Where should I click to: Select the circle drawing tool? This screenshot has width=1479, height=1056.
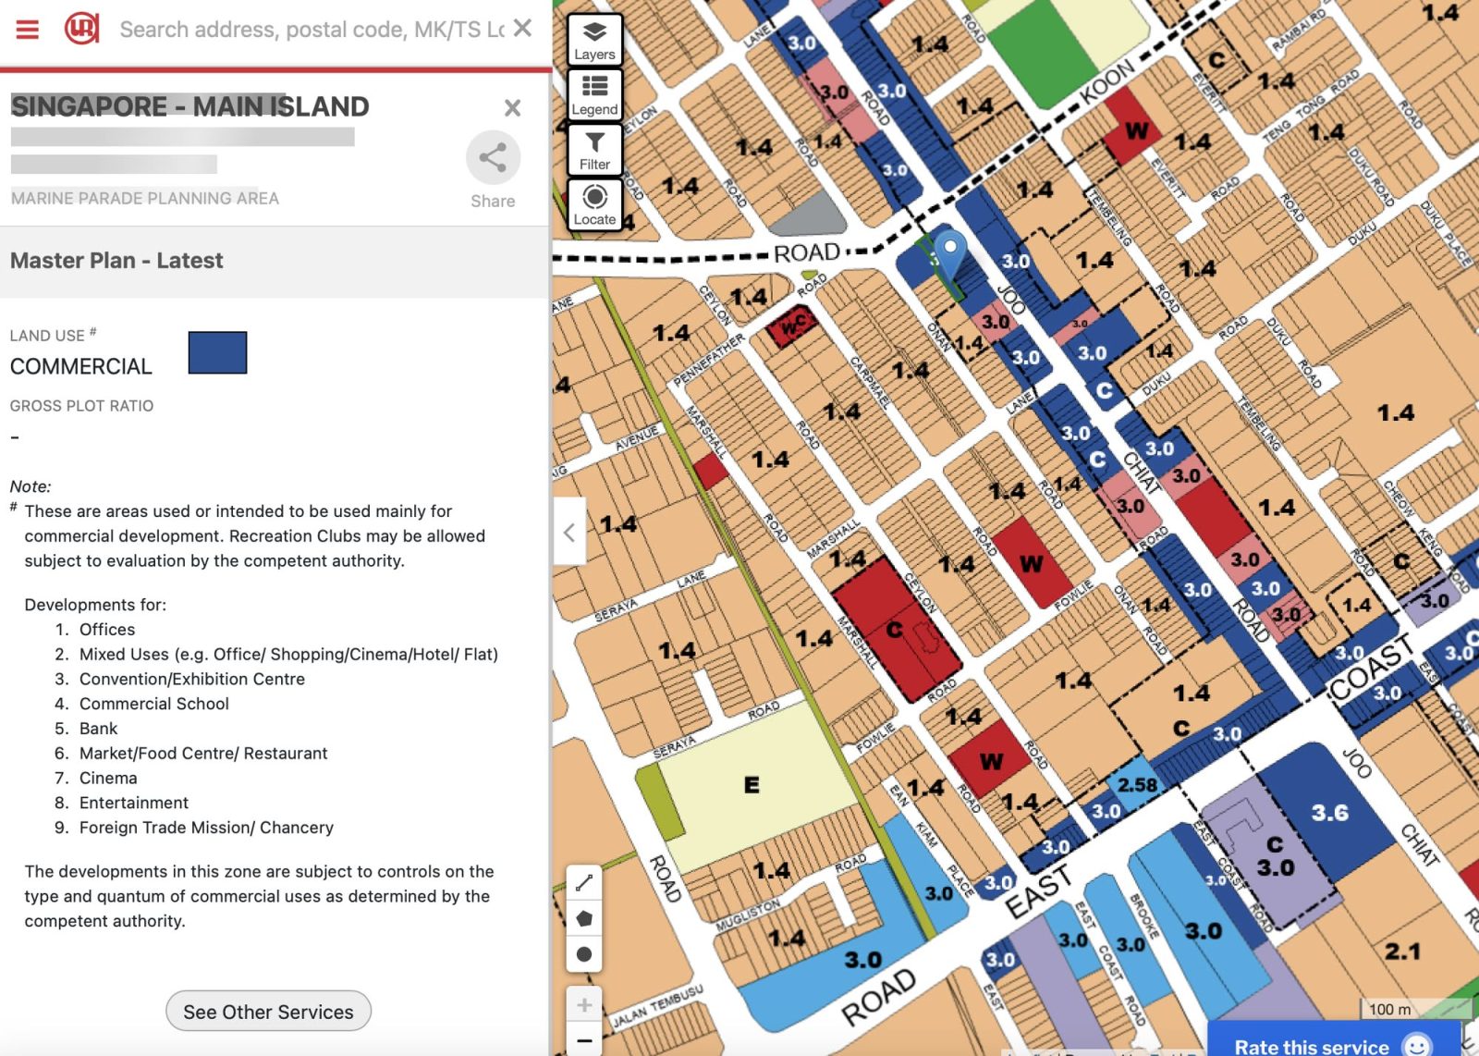pos(584,954)
